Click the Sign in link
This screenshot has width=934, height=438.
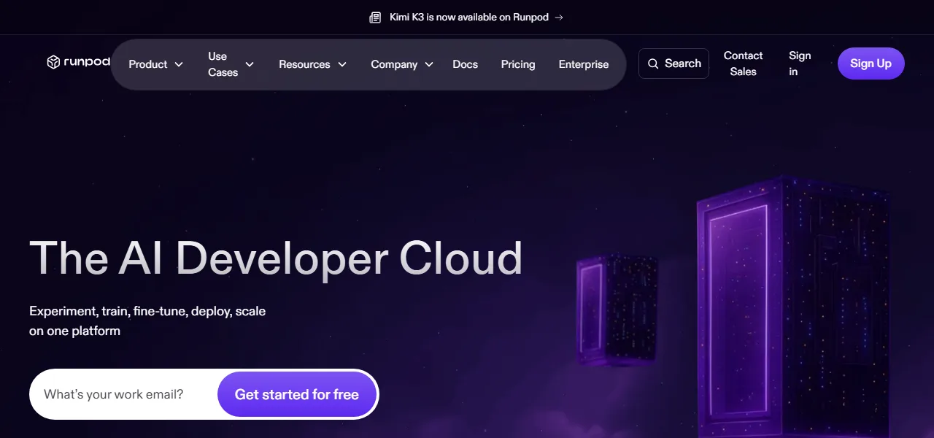(800, 64)
